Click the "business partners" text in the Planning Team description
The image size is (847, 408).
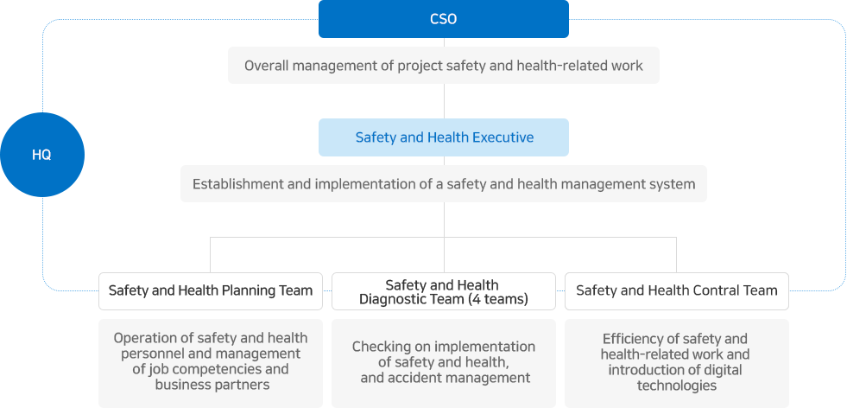[212, 385]
